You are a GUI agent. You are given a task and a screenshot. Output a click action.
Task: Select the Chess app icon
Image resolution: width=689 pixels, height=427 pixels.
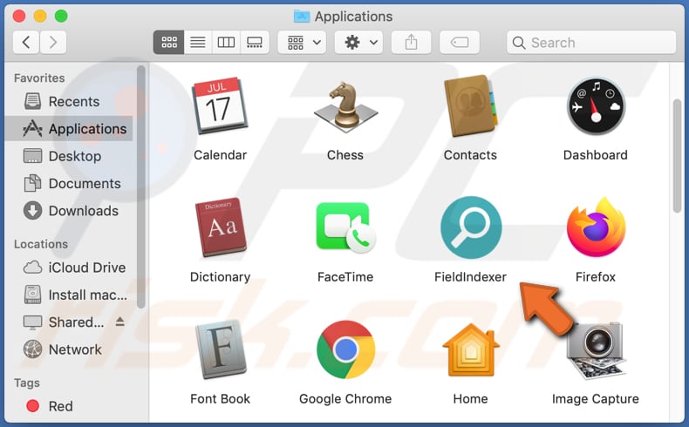pos(345,106)
